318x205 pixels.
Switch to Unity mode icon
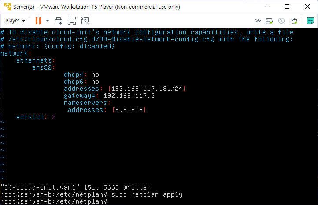coord(85,21)
